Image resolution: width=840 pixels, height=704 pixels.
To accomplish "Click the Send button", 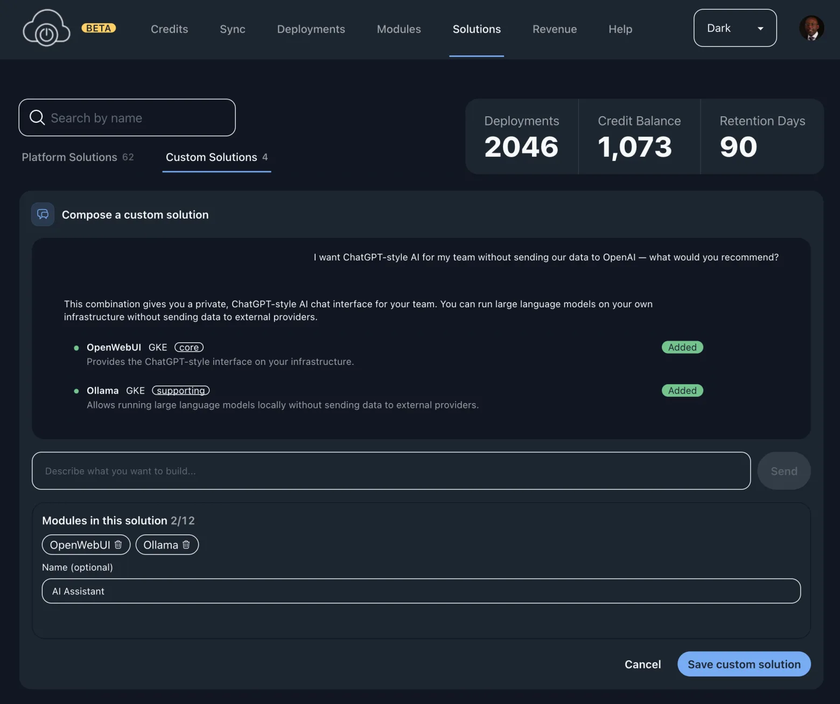I will 784,471.
